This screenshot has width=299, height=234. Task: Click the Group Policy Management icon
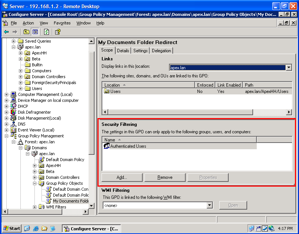(13, 136)
